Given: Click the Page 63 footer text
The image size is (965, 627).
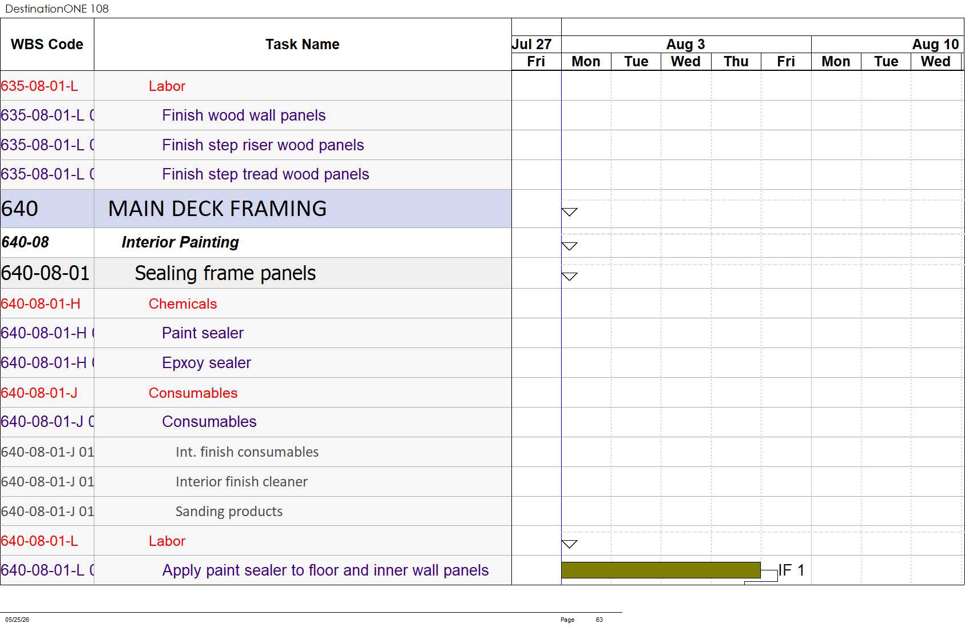Looking at the screenshot, I should click(582, 620).
